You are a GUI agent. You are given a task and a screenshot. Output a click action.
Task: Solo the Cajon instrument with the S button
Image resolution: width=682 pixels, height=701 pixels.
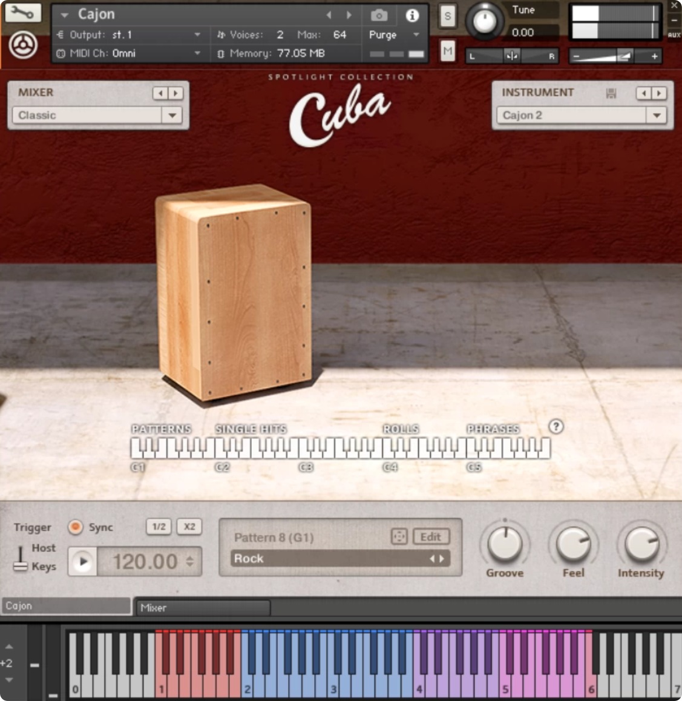[447, 16]
